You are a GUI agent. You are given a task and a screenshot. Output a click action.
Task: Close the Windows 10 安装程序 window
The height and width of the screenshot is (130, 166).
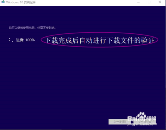coord(160,2)
